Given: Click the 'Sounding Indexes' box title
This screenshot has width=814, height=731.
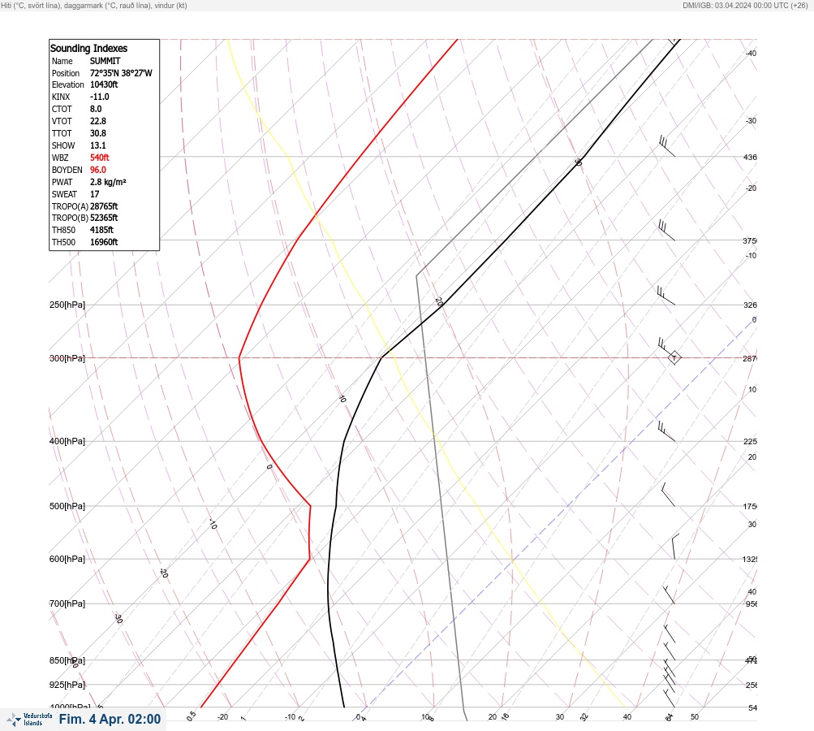Looking at the screenshot, I should (x=88, y=48).
